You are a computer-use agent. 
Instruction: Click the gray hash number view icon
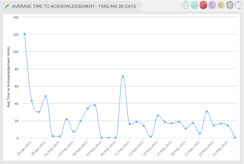coord(230,5)
